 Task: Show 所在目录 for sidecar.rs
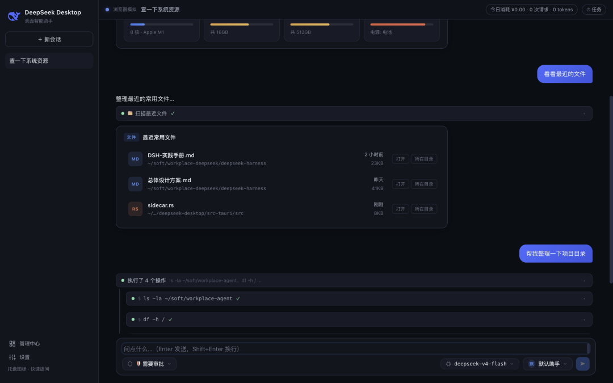point(424,209)
